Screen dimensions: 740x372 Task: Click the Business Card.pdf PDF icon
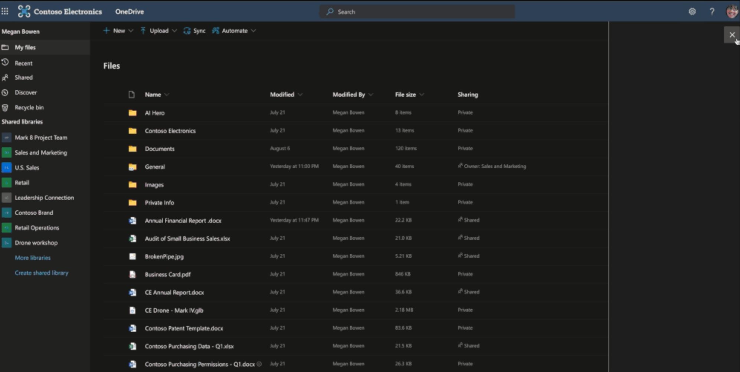132,274
